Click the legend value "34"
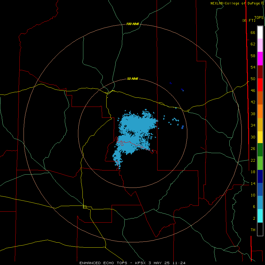This screenshot has width=265, height=265. 253,125
